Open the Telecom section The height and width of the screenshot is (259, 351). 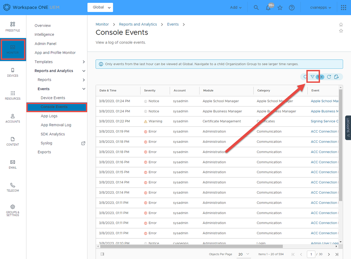click(12, 187)
